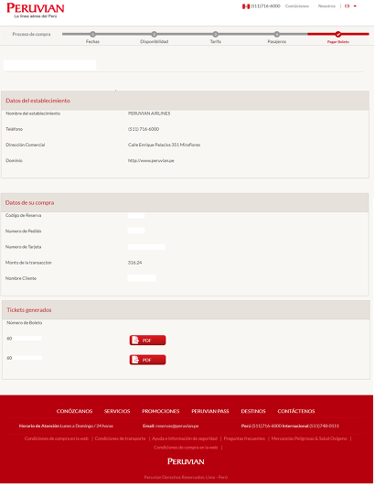375x486 pixels.
Task: Select the Pasajeros step marker
Action: point(277,34)
